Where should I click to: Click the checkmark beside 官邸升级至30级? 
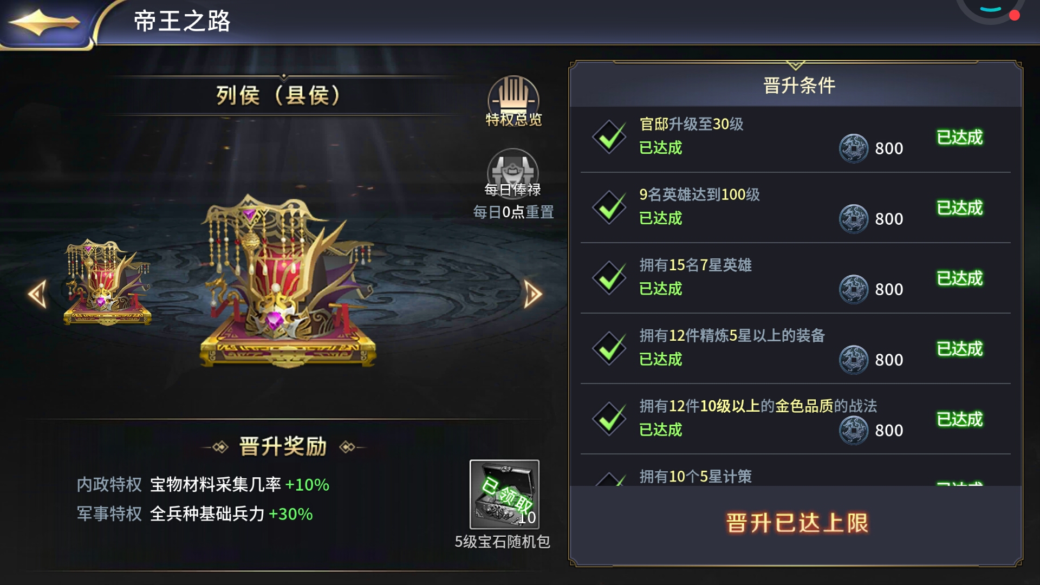(609, 136)
